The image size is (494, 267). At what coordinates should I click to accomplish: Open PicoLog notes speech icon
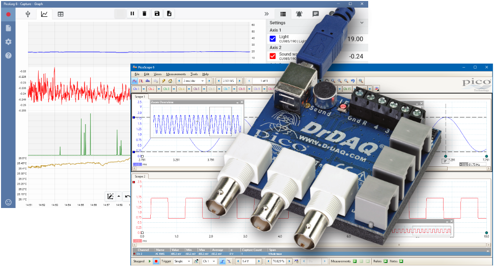315,14
